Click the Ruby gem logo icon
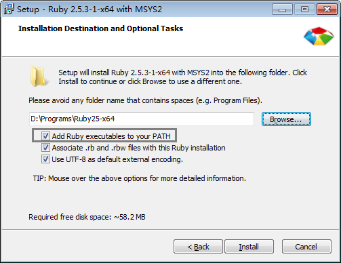 click(319, 36)
